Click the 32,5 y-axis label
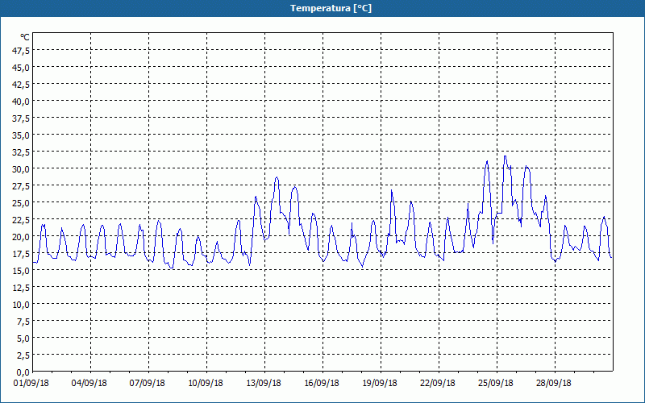The height and width of the screenshot is (403, 645). tap(21, 152)
